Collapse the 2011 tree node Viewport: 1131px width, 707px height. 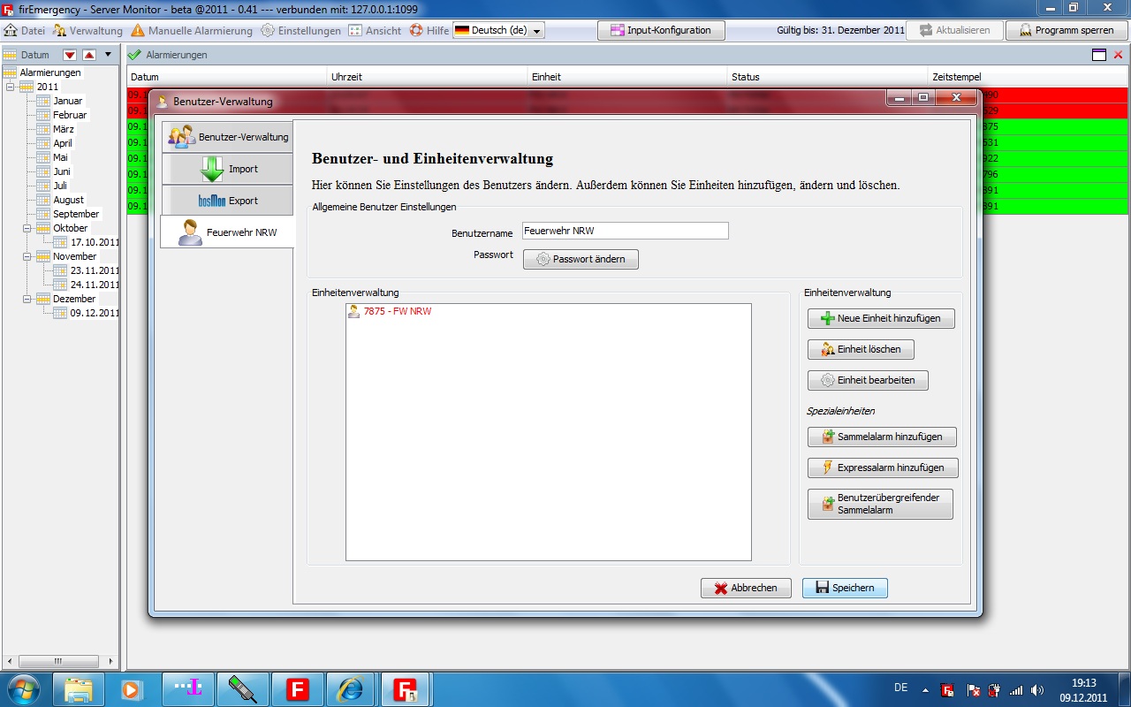tap(11, 87)
